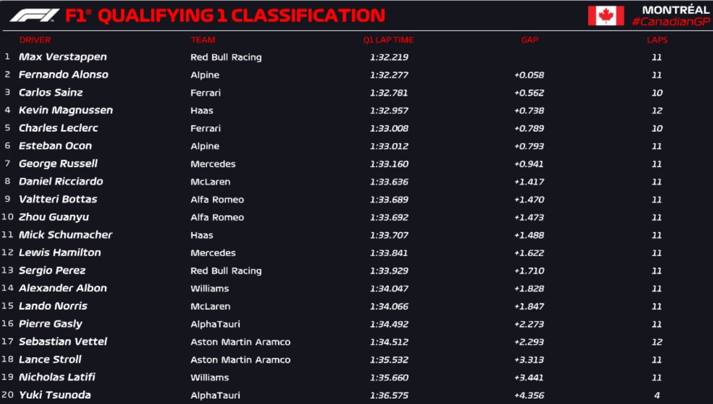The height and width of the screenshot is (404, 713).
Task: Click Kevin Magnussen's lap time 1:32.957
Action: pos(389,111)
